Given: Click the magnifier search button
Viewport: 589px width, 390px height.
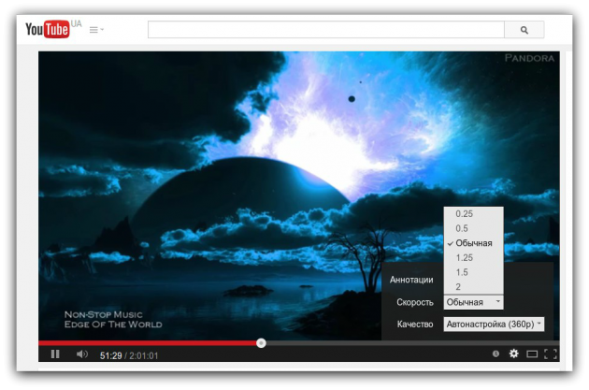Looking at the screenshot, I should pos(524,30).
